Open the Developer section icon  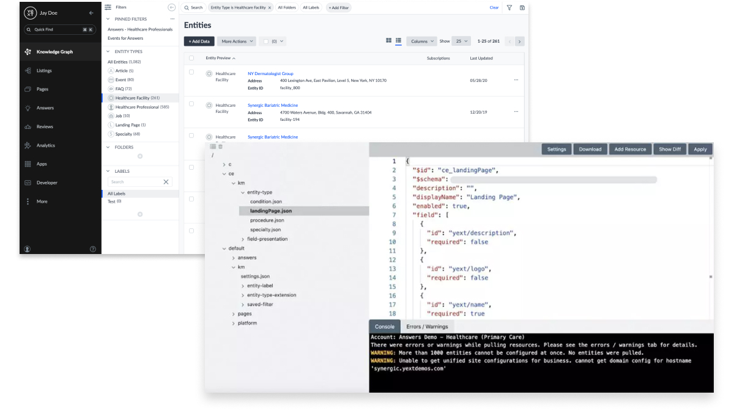(x=28, y=183)
